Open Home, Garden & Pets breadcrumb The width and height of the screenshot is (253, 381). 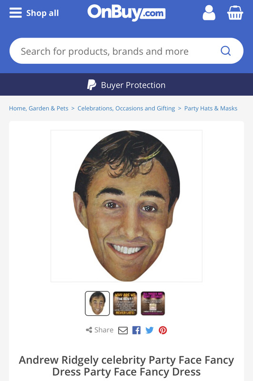pos(39,109)
